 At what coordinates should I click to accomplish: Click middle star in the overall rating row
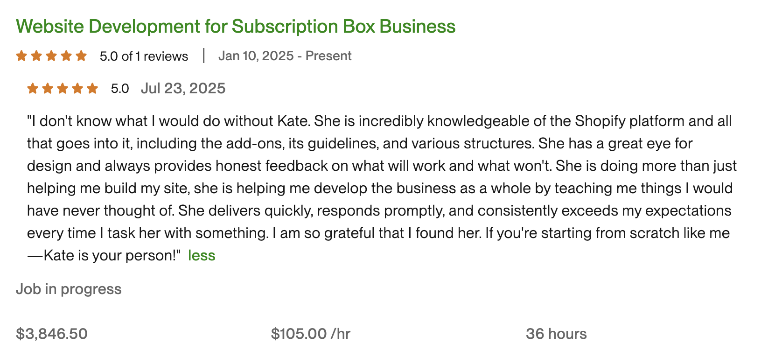point(51,56)
